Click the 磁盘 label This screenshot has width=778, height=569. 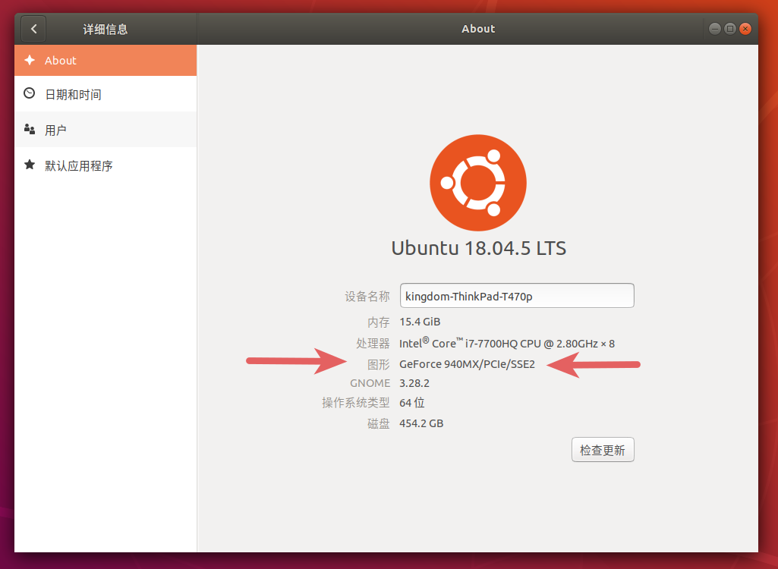point(379,423)
